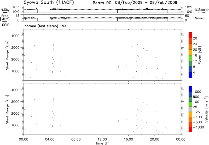Click the '3000' range label on the Velocity panel
The width and height of the screenshot is (209, 145).
click(15, 102)
